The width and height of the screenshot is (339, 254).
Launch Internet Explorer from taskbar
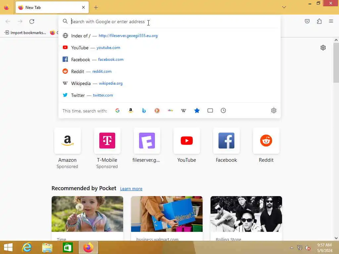(x=27, y=247)
